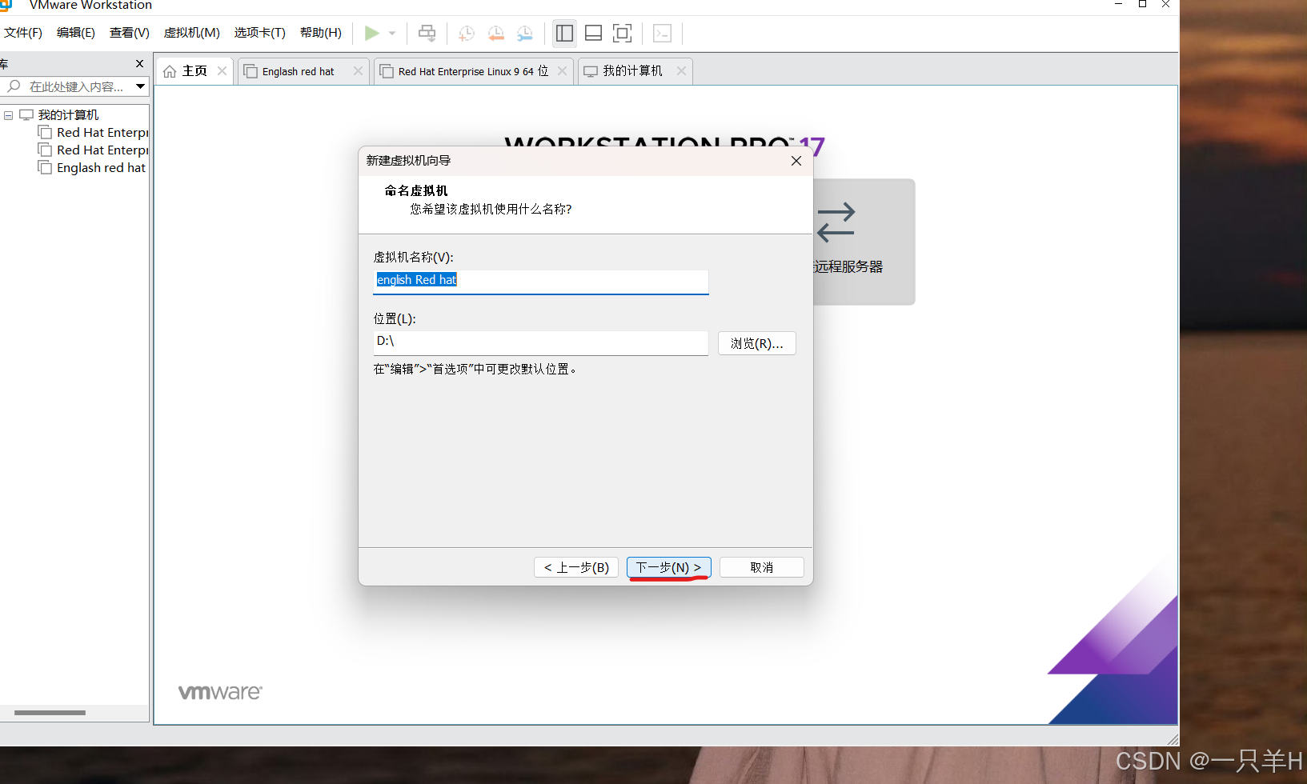The height and width of the screenshot is (784, 1307).
Task: Close the 新建虚拟机向导 dialog
Action: pyautogui.click(x=796, y=161)
